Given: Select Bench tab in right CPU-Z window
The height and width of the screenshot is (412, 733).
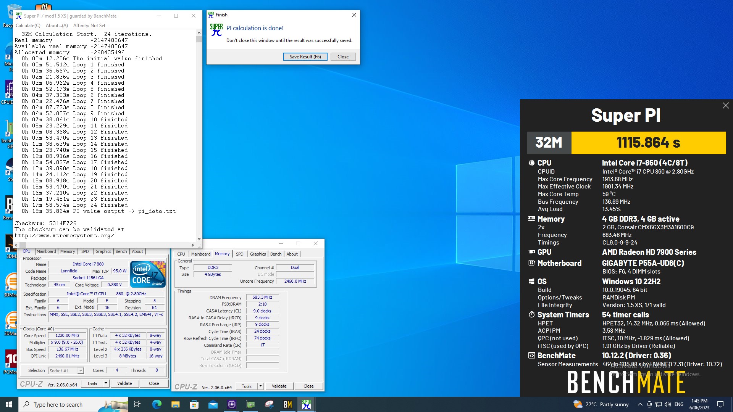Looking at the screenshot, I should (276, 254).
